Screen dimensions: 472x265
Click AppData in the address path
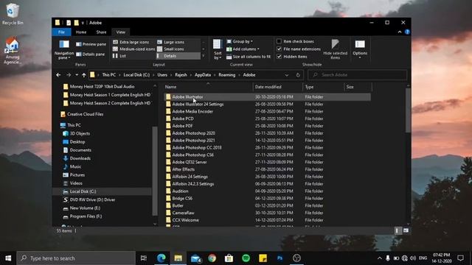tap(203, 75)
